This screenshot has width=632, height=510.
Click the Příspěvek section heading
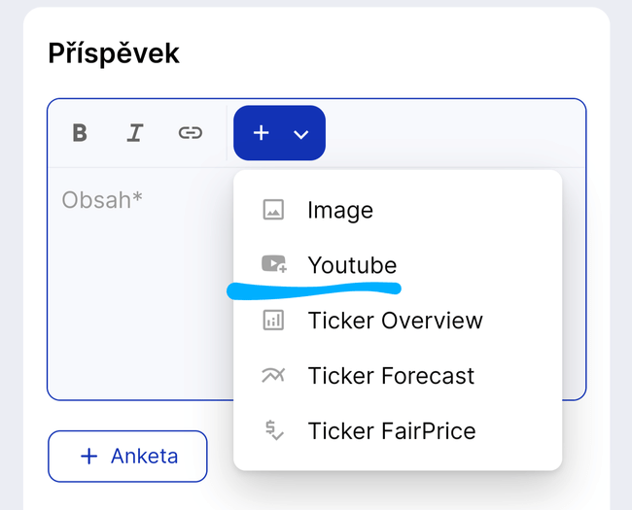point(114,53)
